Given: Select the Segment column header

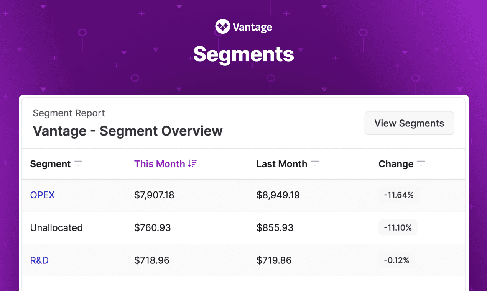Looking at the screenshot, I should tap(50, 163).
